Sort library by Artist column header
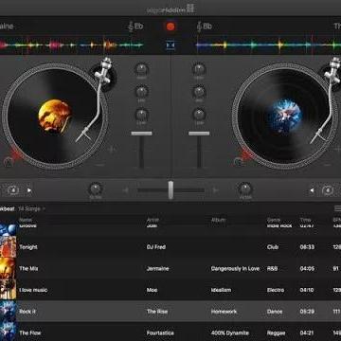This screenshot has height=341, width=341. point(153,220)
